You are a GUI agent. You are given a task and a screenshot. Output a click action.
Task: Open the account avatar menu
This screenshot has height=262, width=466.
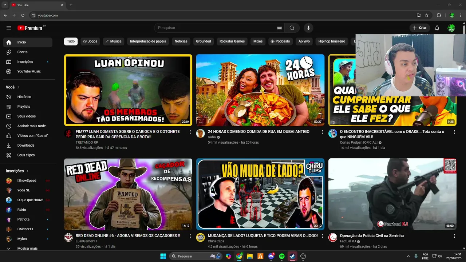click(451, 28)
